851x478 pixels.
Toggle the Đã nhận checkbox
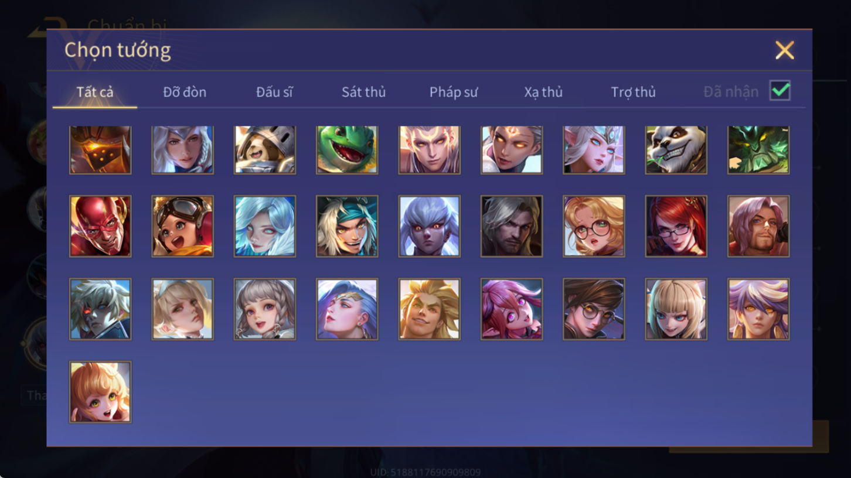[780, 91]
